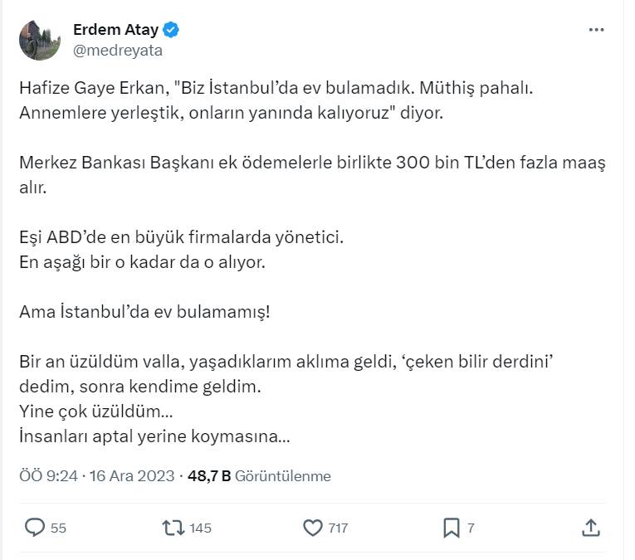Bookmark the post with the bookmark icon
The image size is (635, 560).
click(x=451, y=527)
